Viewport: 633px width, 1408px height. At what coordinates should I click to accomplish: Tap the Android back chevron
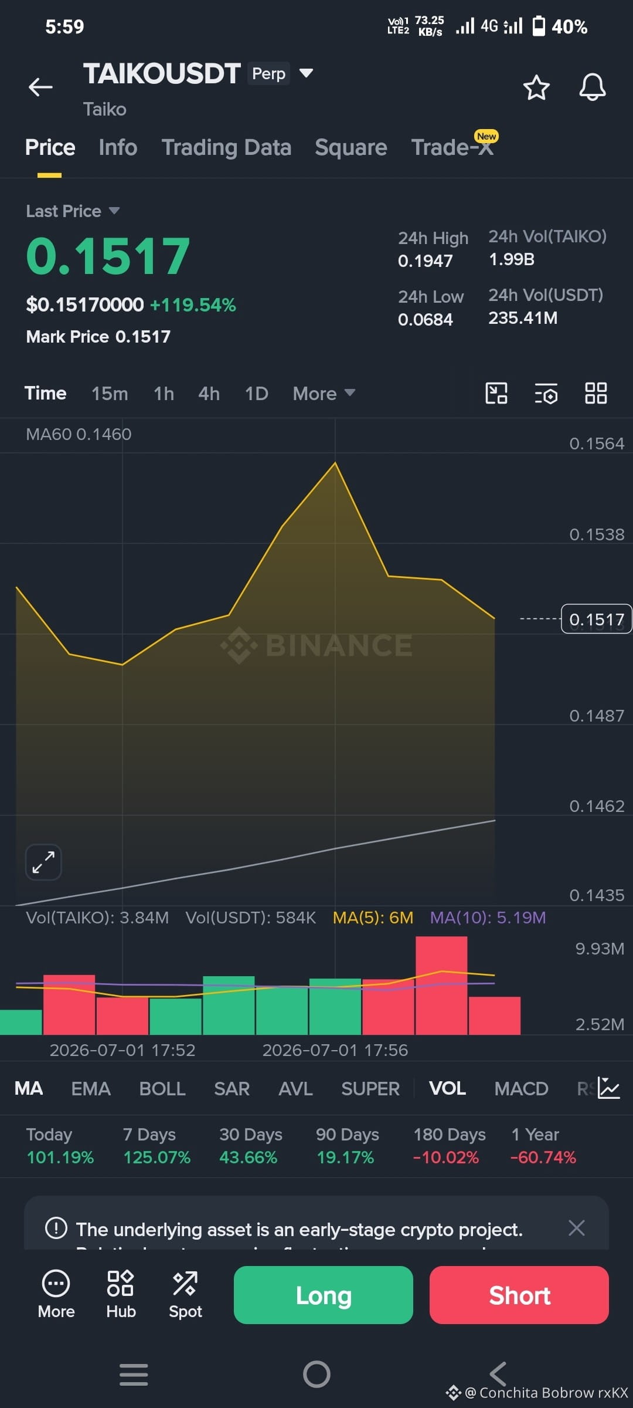point(498,1374)
